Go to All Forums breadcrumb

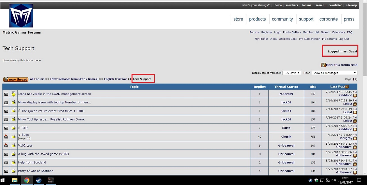pos(37,79)
